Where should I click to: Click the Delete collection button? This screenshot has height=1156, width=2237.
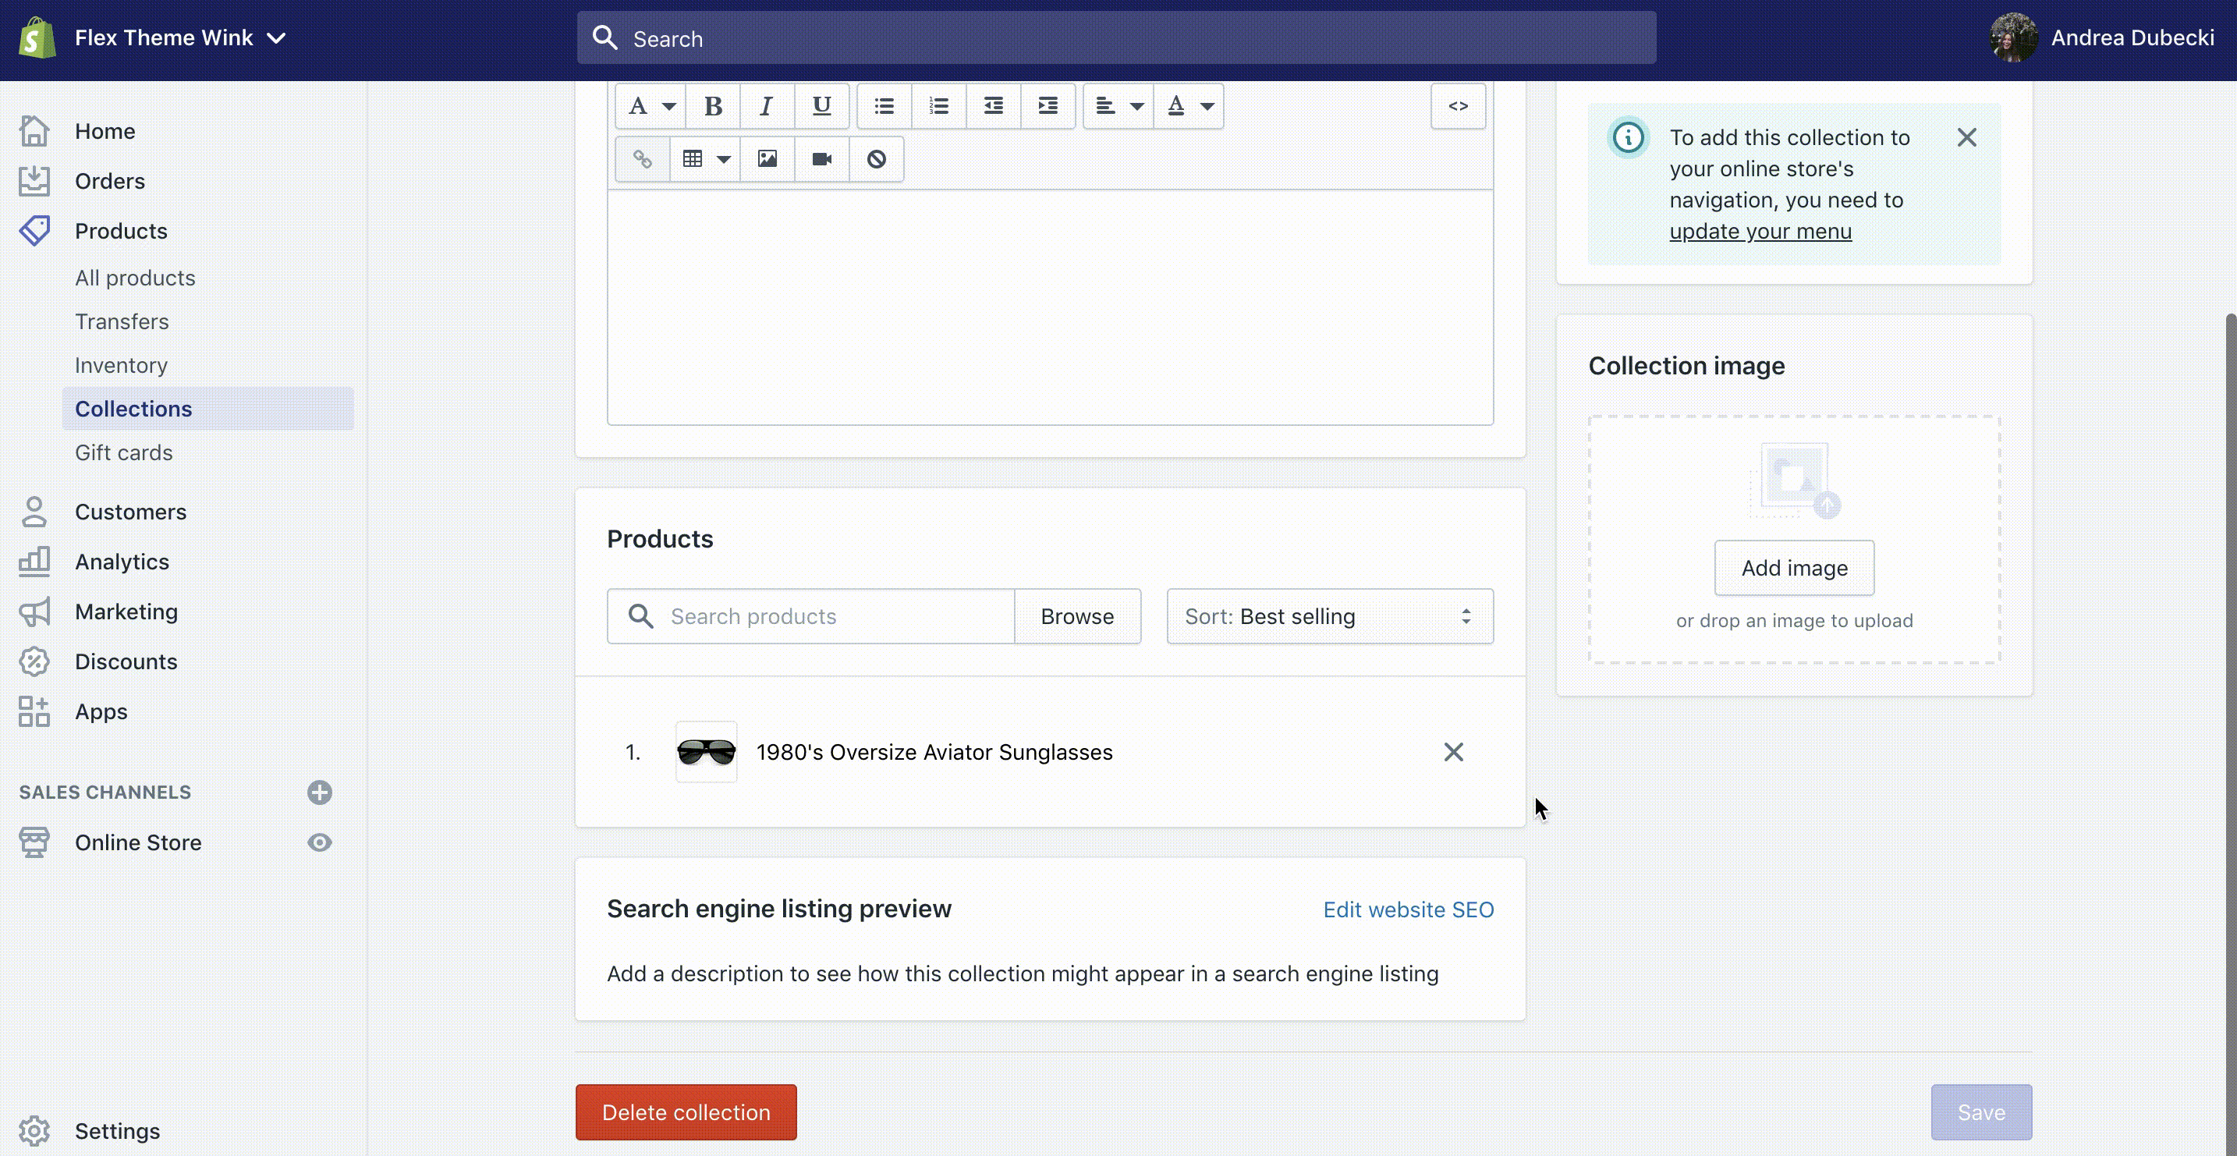[685, 1112]
